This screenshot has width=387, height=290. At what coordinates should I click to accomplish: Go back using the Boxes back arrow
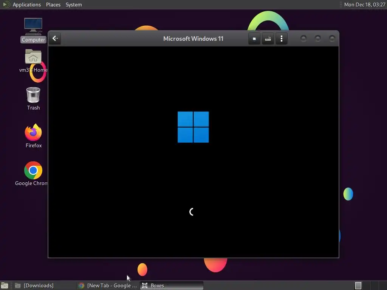[x=55, y=39]
